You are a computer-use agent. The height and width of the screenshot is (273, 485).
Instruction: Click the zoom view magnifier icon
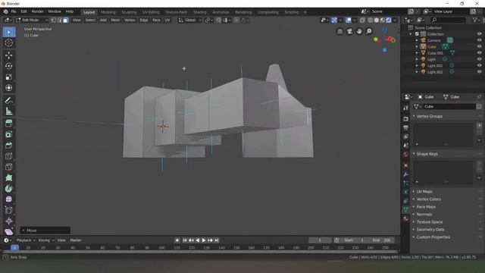(369, 31)
